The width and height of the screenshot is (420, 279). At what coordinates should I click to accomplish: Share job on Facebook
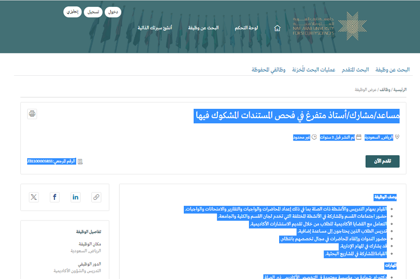(54, 197)
